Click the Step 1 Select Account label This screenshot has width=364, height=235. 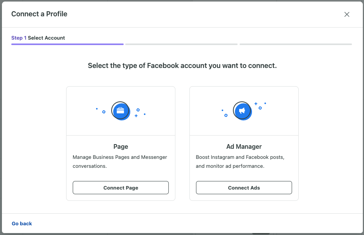point(38,38)
